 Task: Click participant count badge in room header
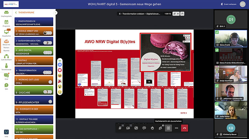tap(176, 14)
